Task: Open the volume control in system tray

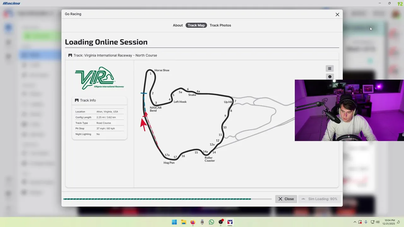Action: click(x=377, y=222)
